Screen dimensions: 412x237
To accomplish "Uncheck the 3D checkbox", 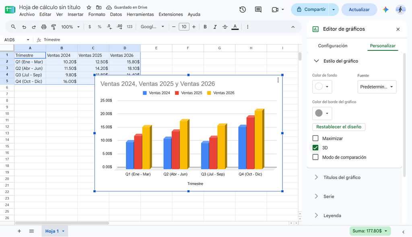I will pyautogui.click(x=315, y=148).
